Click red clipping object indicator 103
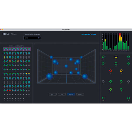 [x=10, y=90]
